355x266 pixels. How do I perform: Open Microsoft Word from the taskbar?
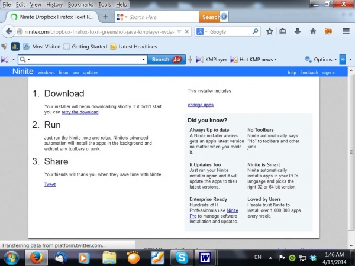[205, 257]
